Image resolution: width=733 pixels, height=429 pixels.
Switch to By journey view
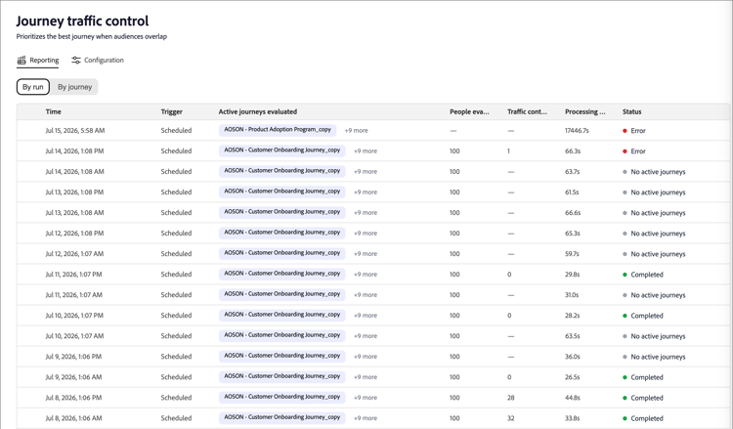click(74, 87)
